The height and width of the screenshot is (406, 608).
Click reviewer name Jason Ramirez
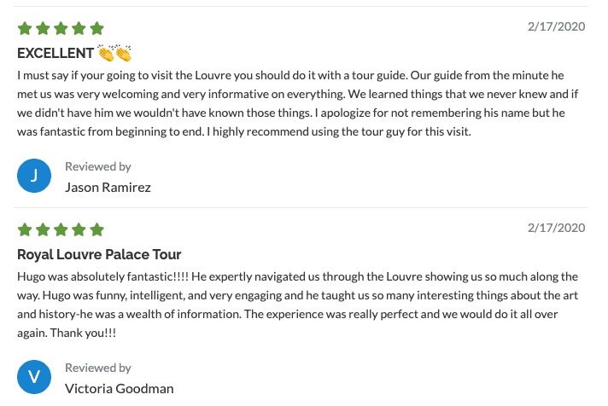point(108,187)
